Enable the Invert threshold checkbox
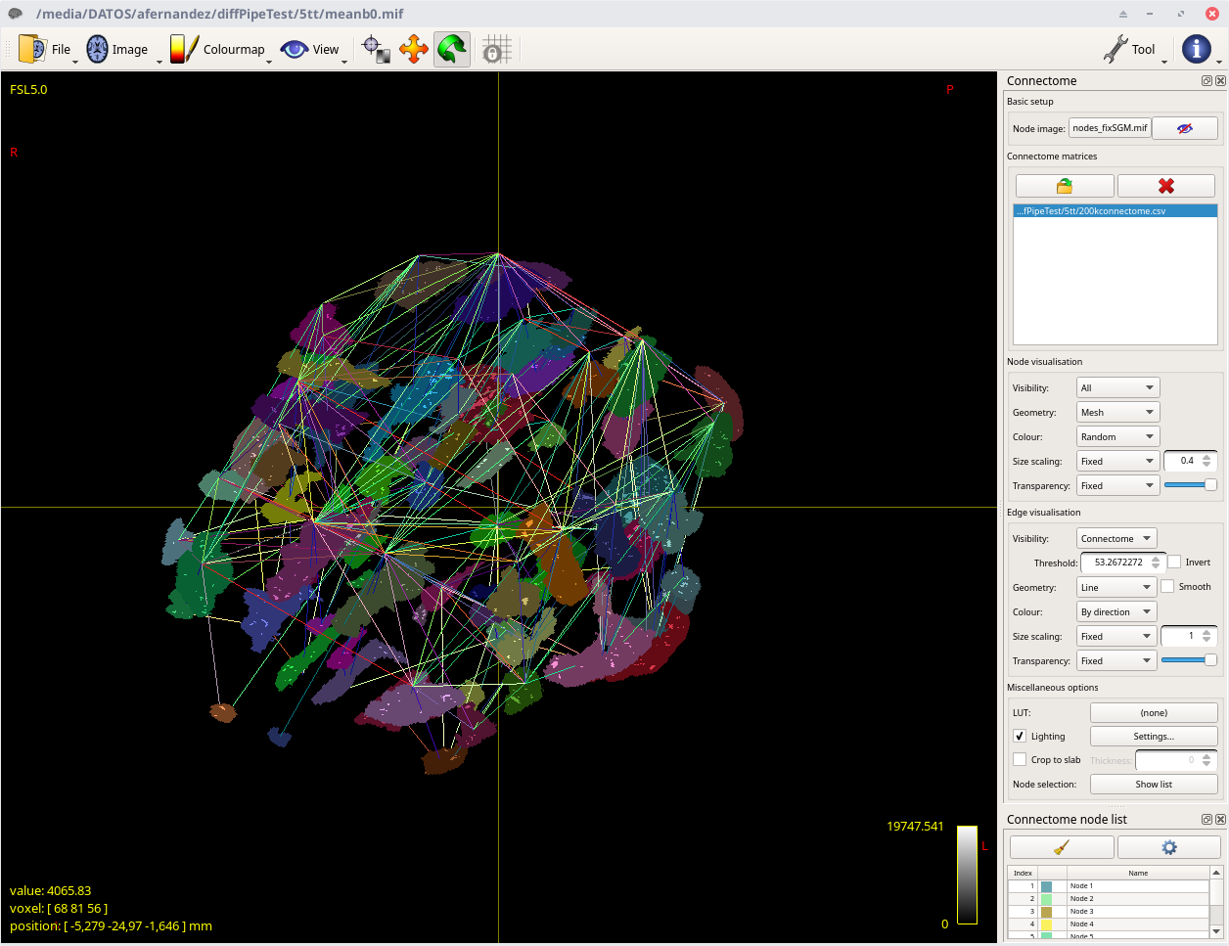 click(1174, 563)
